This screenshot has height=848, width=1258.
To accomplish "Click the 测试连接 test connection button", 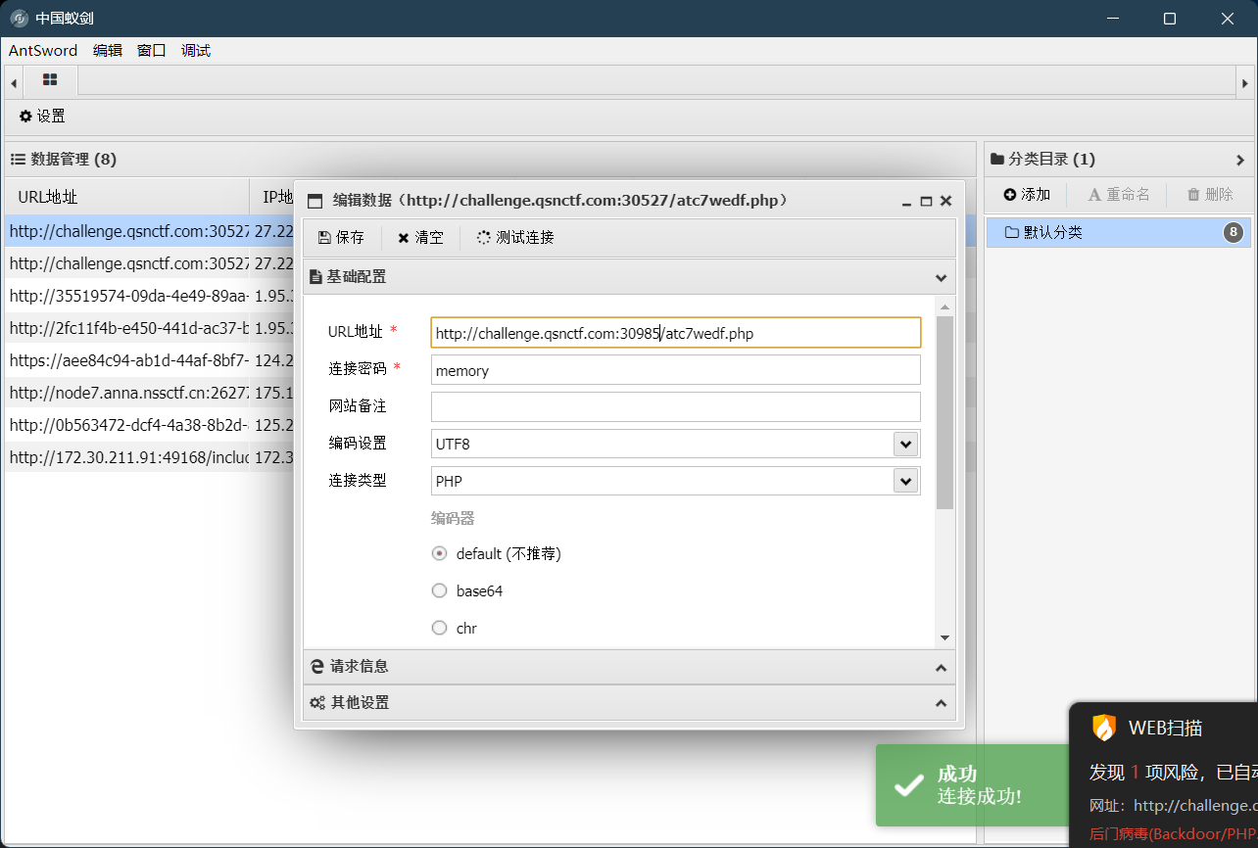I will tap(515, 238).
